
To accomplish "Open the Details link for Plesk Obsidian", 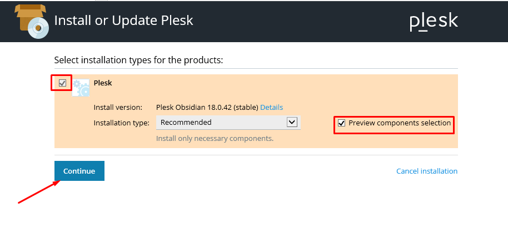I will point(271,107).
